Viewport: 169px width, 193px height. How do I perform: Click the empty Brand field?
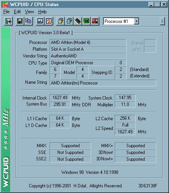[150, 42]
